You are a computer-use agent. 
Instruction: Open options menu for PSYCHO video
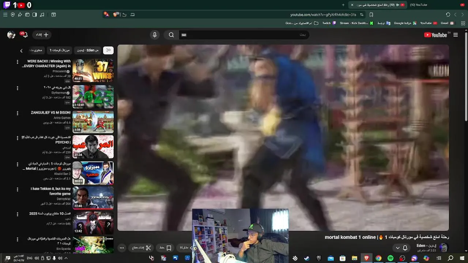[x=17, y=138]
